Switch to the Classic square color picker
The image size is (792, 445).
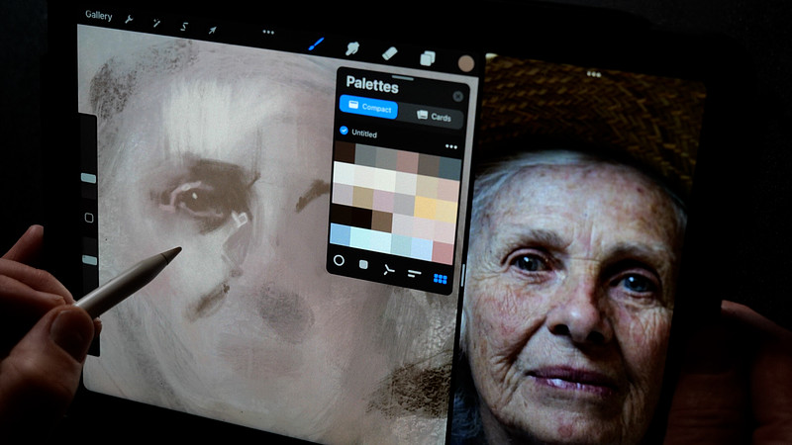pyautogui.click(x=363, y=265)
